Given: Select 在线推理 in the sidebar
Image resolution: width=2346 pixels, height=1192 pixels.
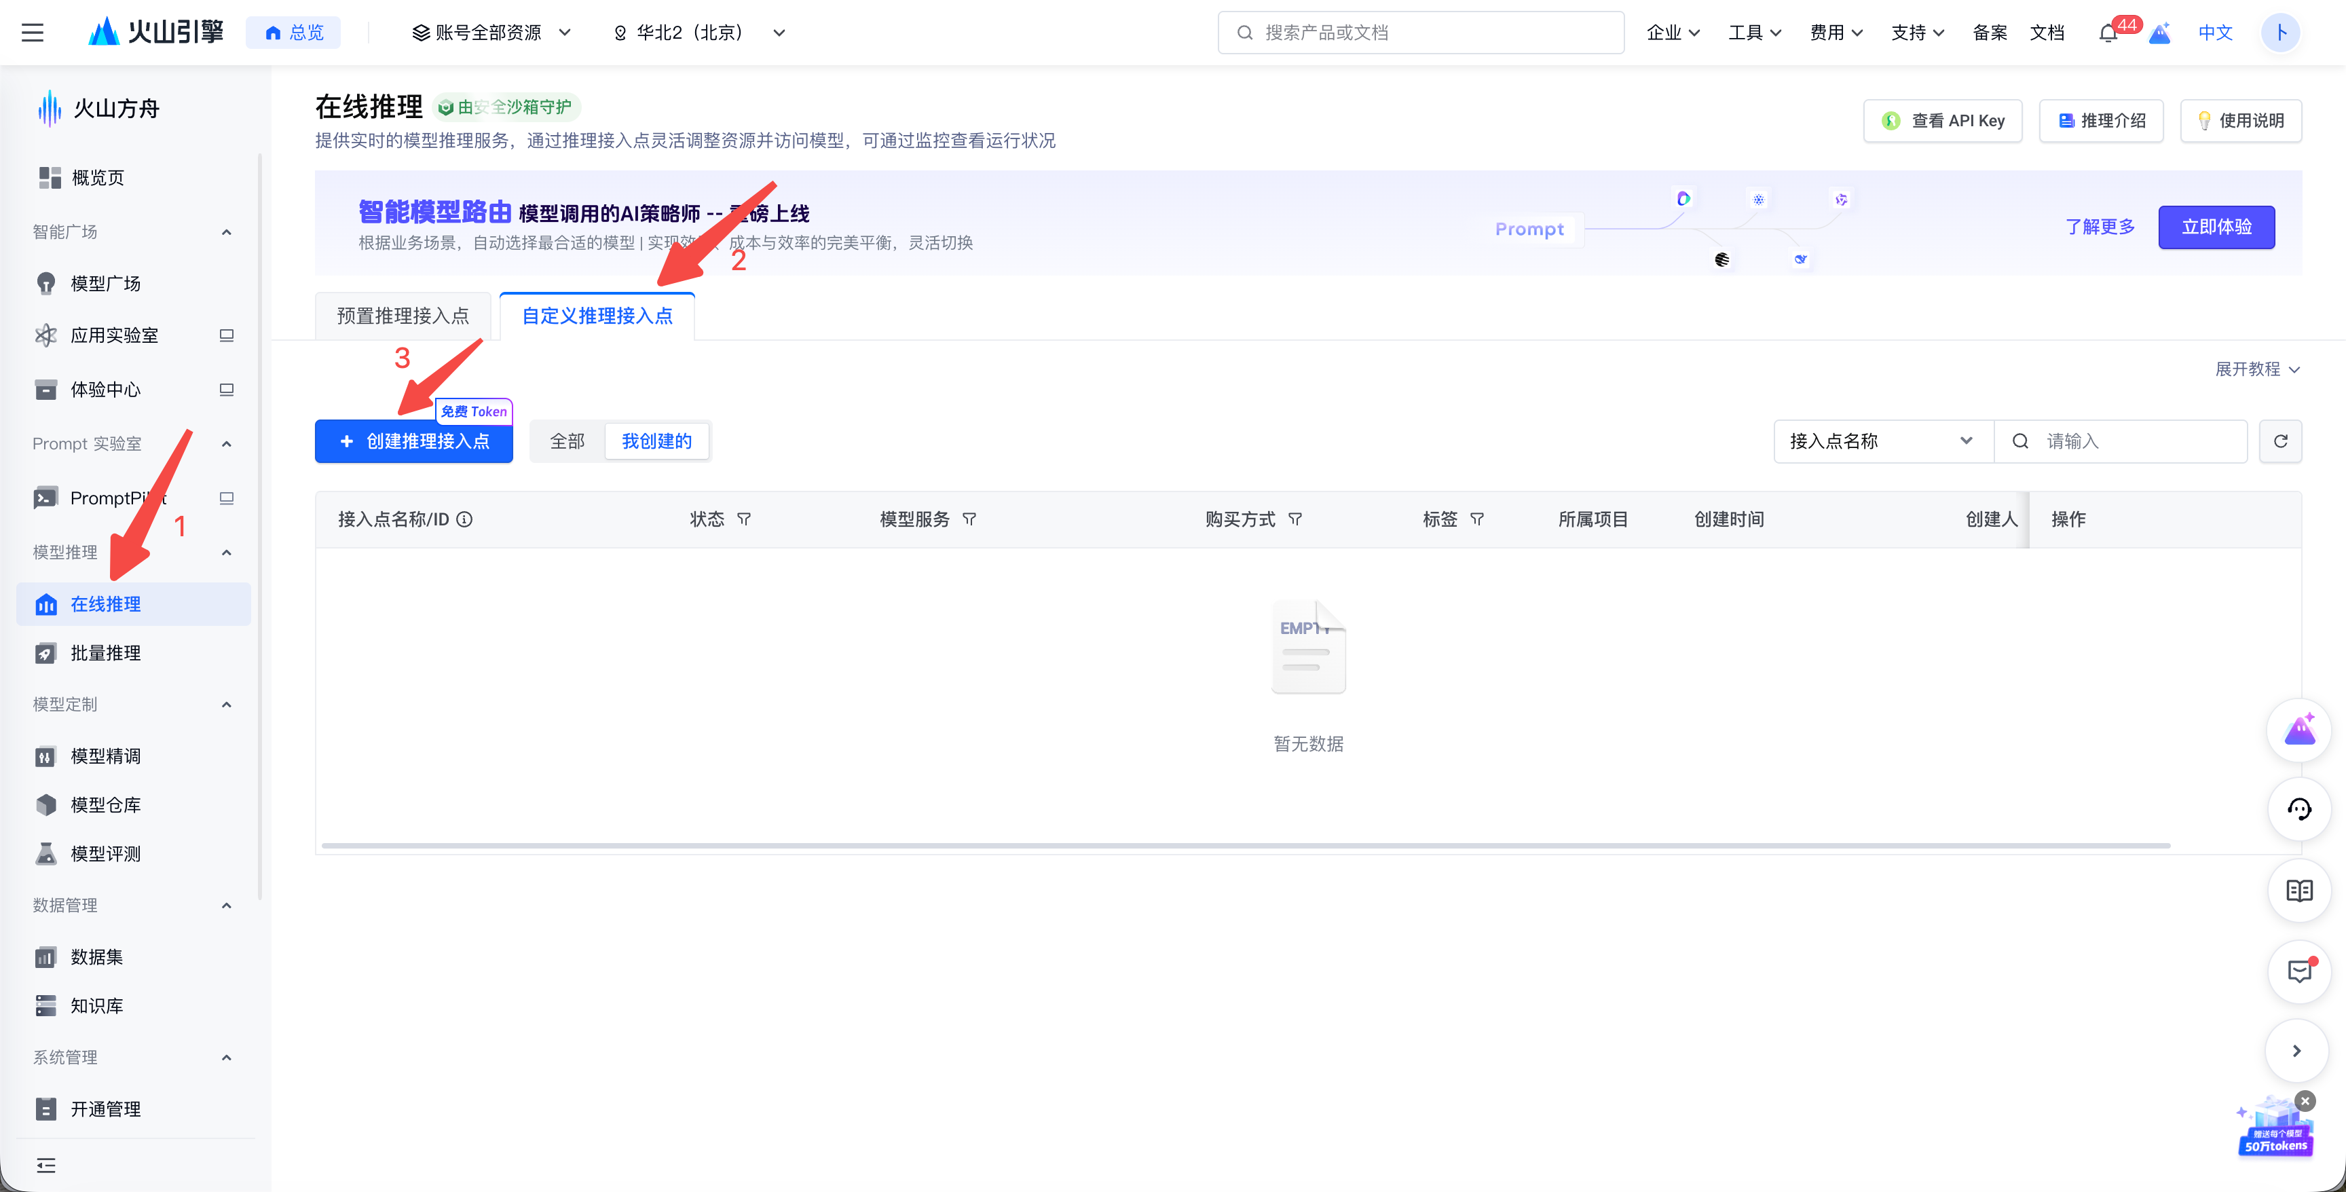Looking at the screenshot, I should (134, 603).
